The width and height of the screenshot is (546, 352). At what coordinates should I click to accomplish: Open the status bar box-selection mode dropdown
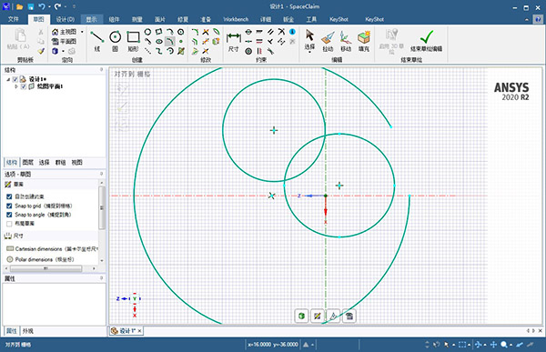click(x=470, y=345)
